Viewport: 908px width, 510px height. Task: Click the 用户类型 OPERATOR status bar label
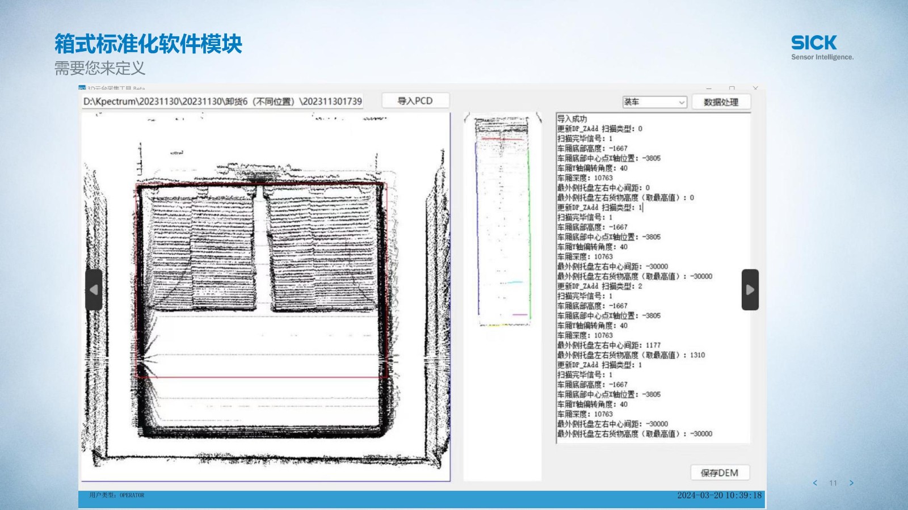coord(117,495)
